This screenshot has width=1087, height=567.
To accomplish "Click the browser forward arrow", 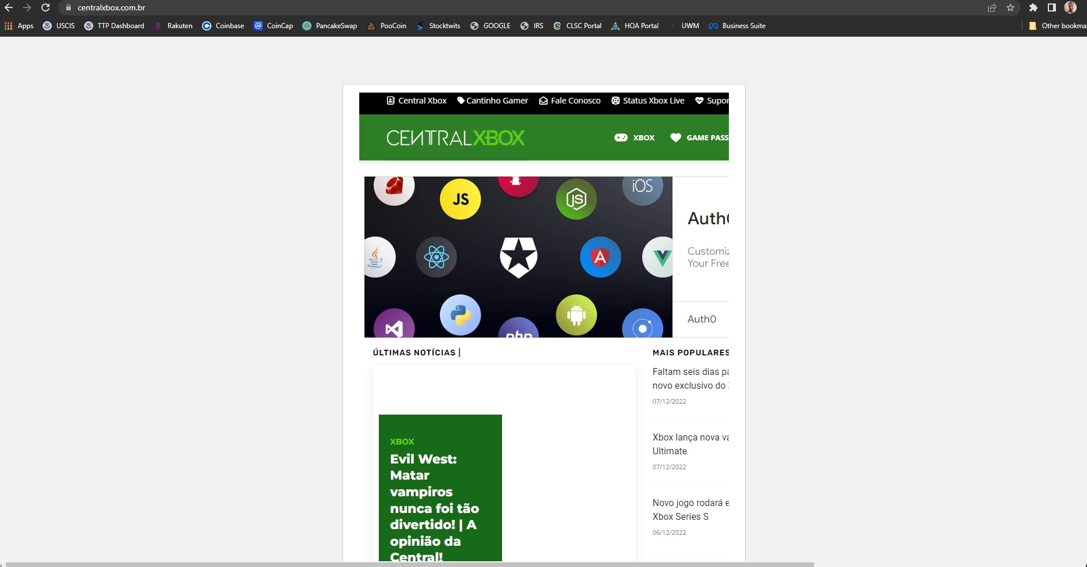I will tap(27, 7).
